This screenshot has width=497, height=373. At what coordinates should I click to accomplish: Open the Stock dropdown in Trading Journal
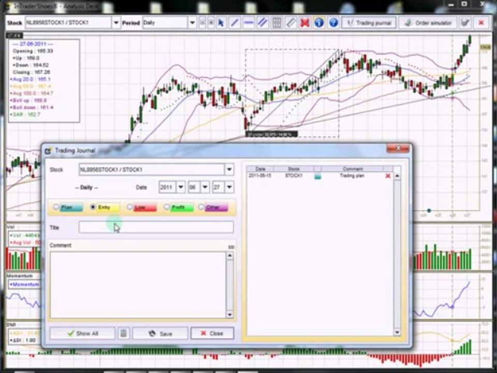(x=229, y=169)
